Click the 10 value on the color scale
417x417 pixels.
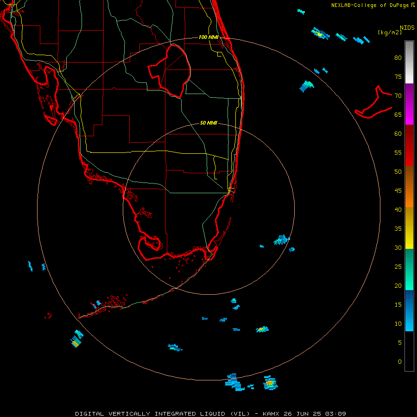[x=398, y=324]
